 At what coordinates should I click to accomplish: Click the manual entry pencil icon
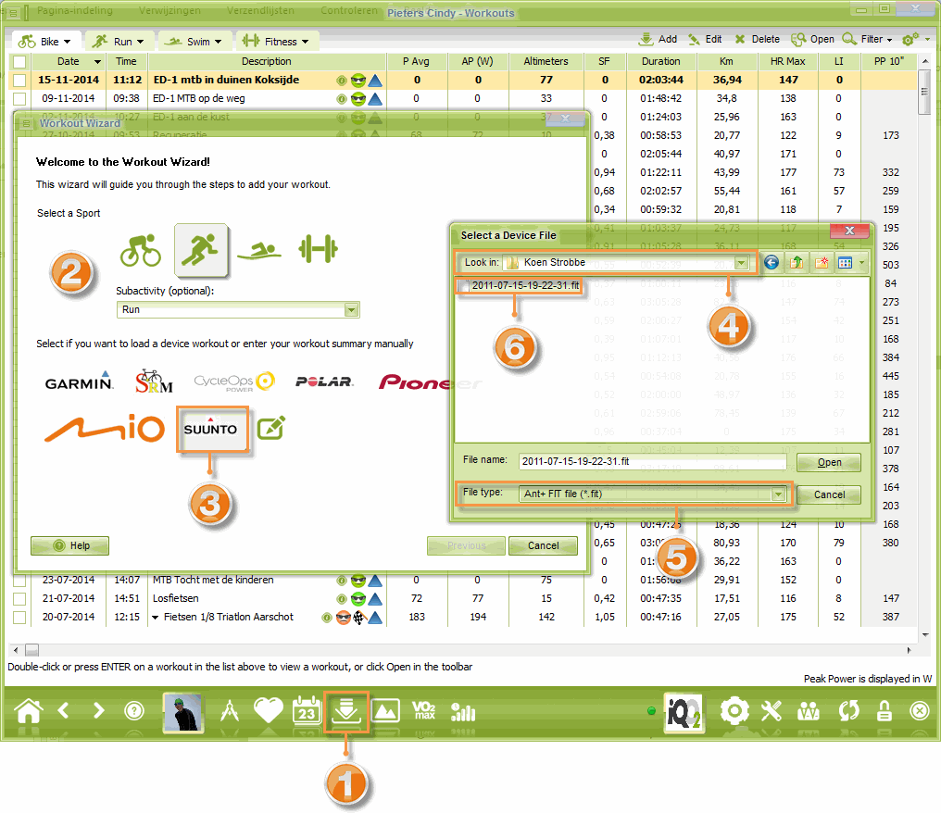coord(270,427)
